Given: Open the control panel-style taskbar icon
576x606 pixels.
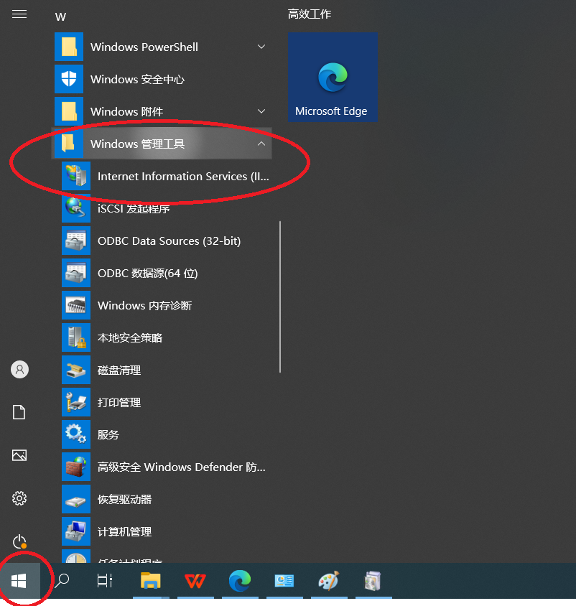Looking at the screenshot, I should (284, 580).
